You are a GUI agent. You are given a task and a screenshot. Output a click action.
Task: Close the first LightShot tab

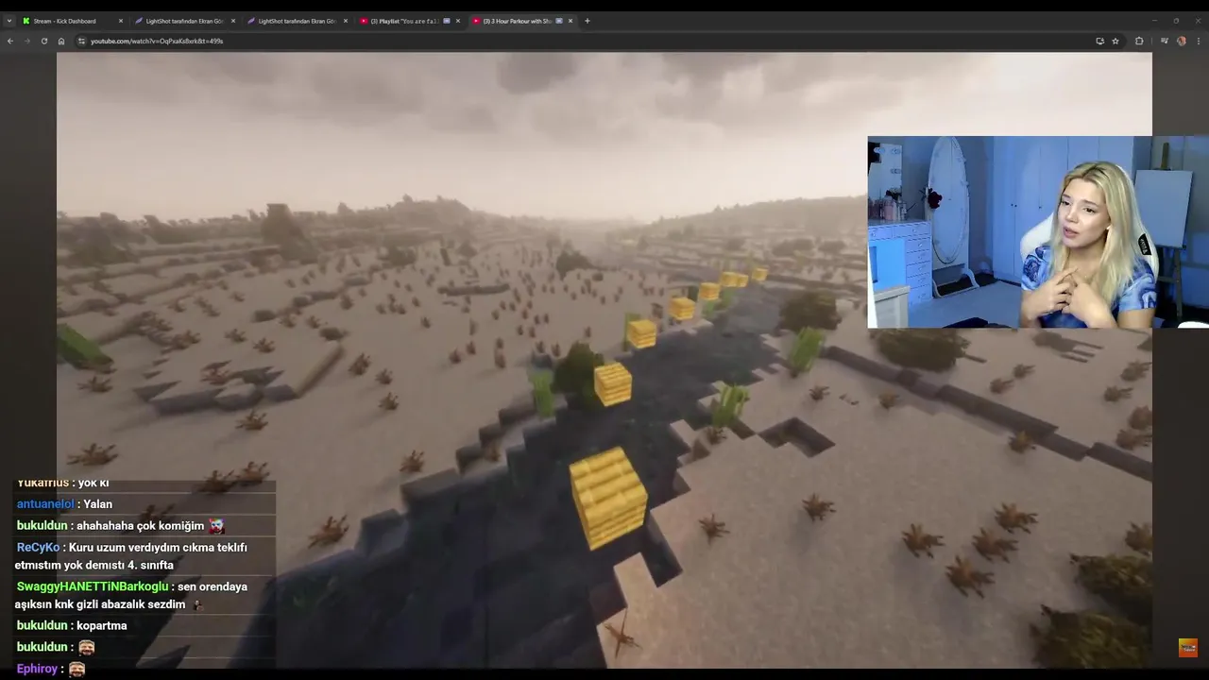click(x=233, y=21)
